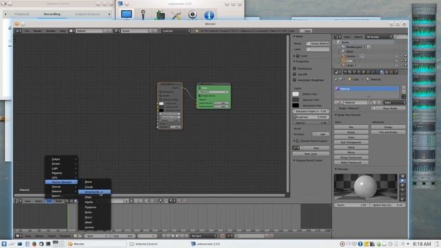Click the Glossy Translucent preset button
The width and height of the screenshot is (441, 248).
[351, 158]
